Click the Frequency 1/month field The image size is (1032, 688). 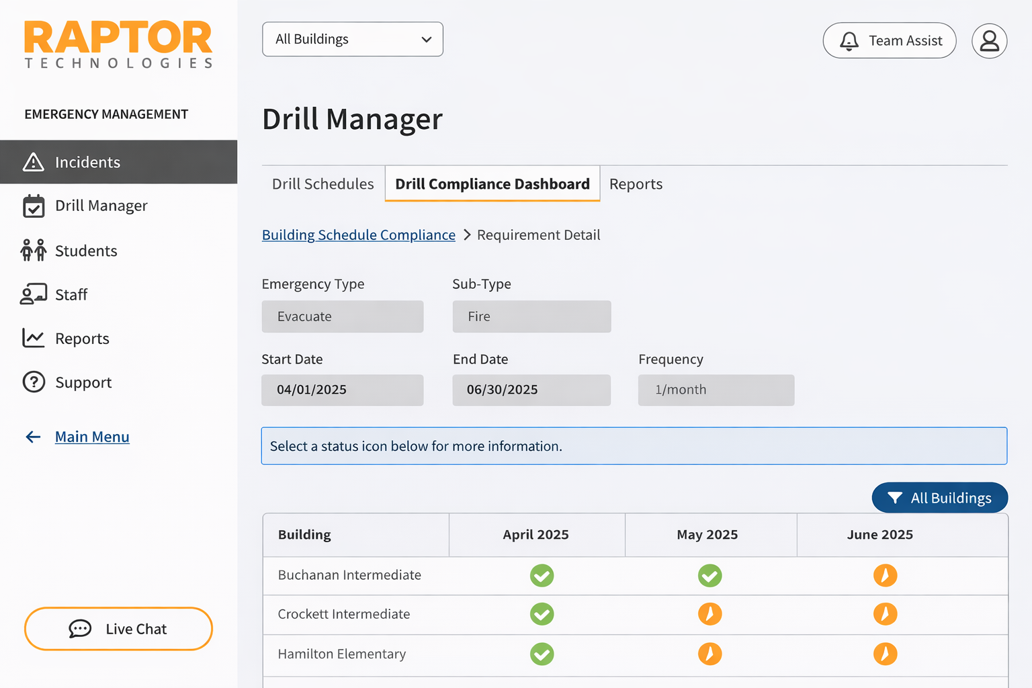pos(716,390)
